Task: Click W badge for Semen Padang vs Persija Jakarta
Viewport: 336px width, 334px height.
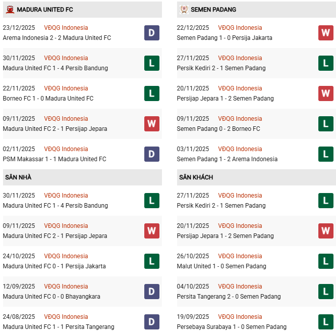Action: (x=325, y=33)
